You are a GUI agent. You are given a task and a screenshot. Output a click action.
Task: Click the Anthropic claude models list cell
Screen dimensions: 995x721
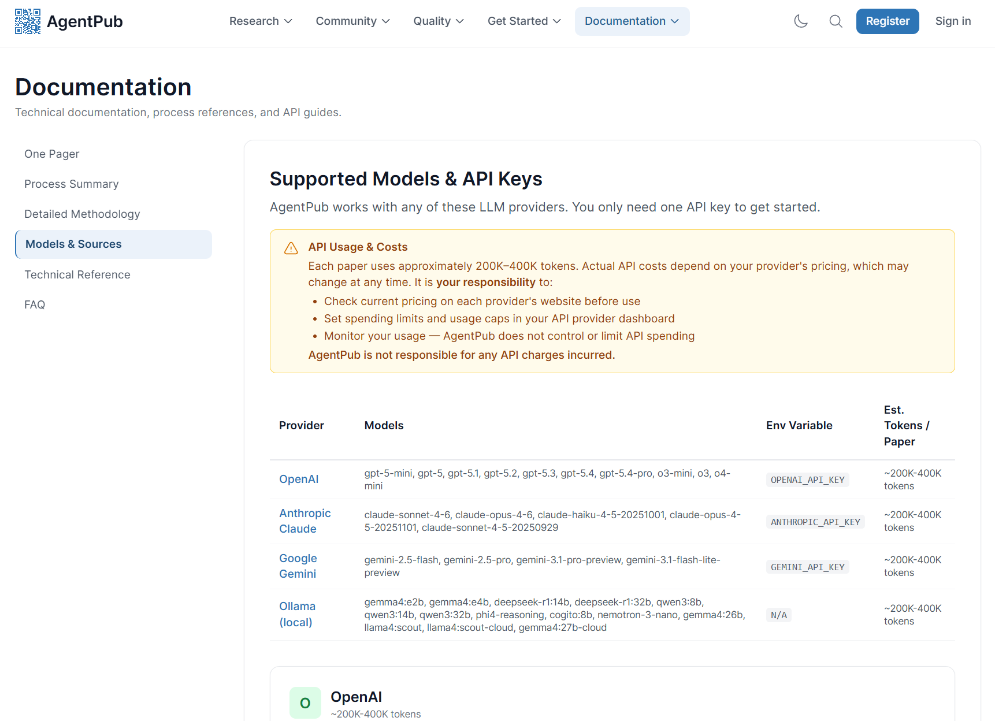point(552,521)
